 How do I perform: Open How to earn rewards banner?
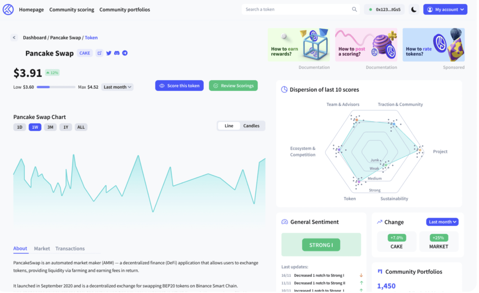tap(299, 45)
